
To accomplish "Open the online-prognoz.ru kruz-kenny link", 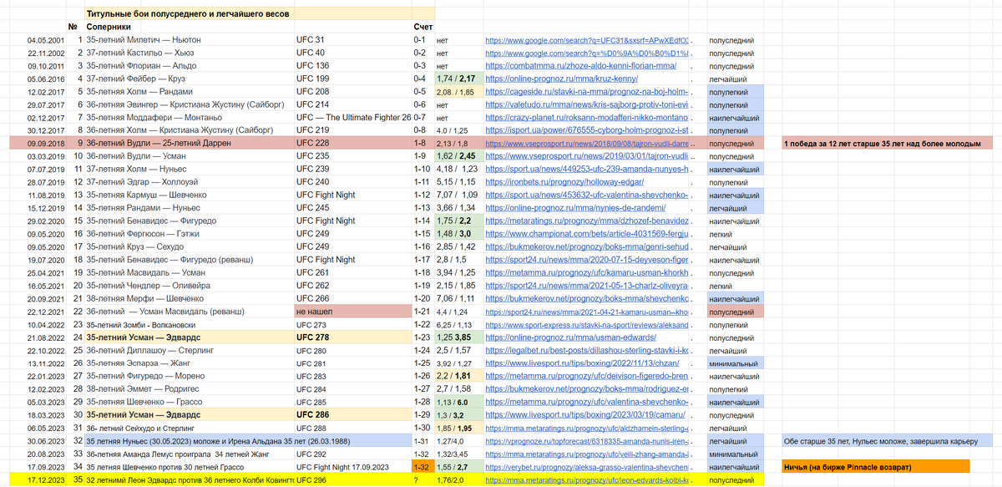I will 561,79.
